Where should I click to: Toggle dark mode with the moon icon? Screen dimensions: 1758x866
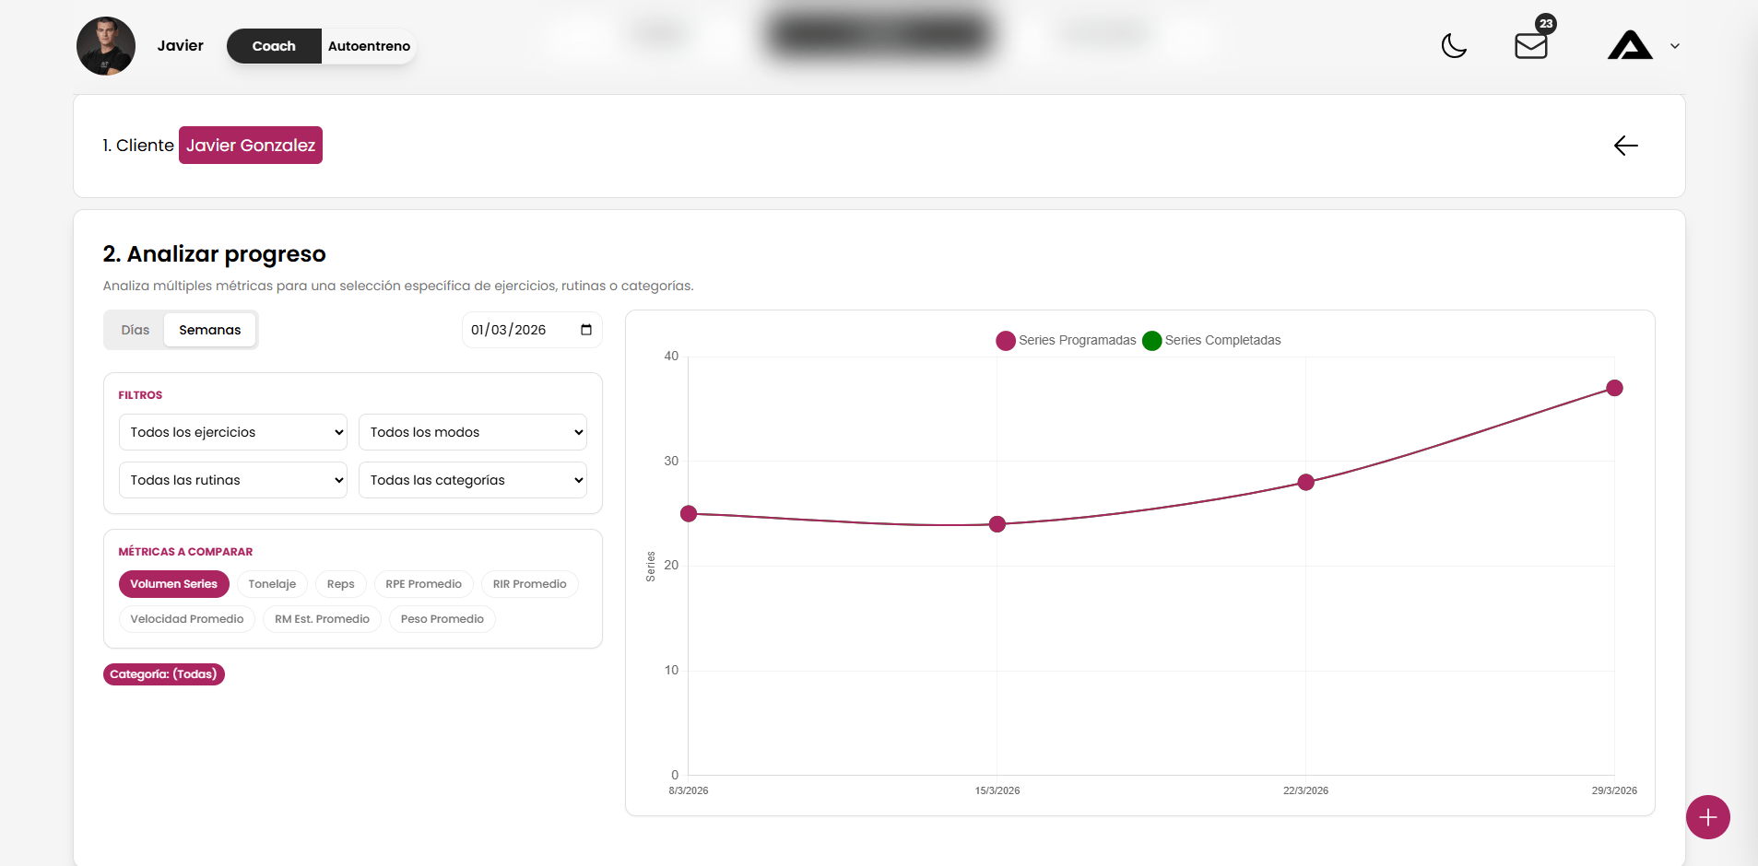tap(1454, 46)
